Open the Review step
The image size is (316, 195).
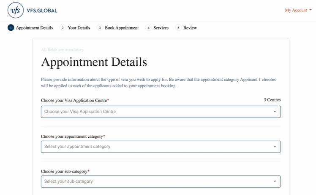(x=190, y=28)
